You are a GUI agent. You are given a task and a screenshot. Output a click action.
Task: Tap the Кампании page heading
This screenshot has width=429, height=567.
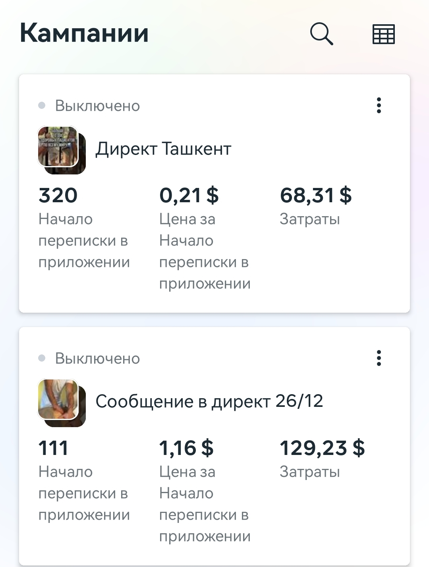pos(84,33)
